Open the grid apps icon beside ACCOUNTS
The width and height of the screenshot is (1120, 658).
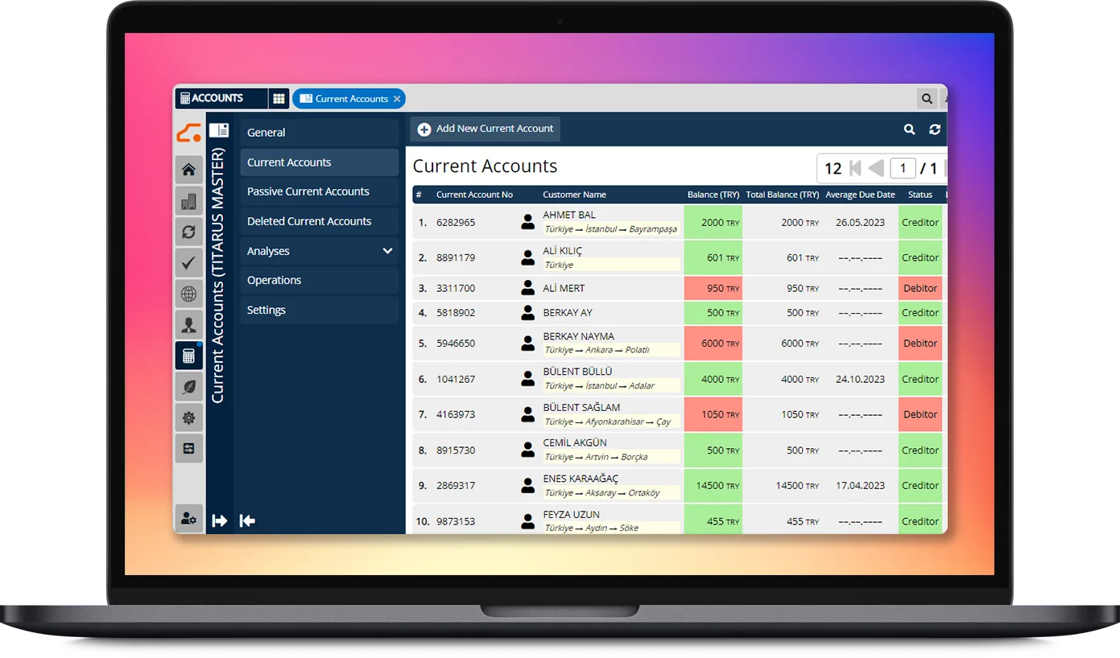click(279, 99)
